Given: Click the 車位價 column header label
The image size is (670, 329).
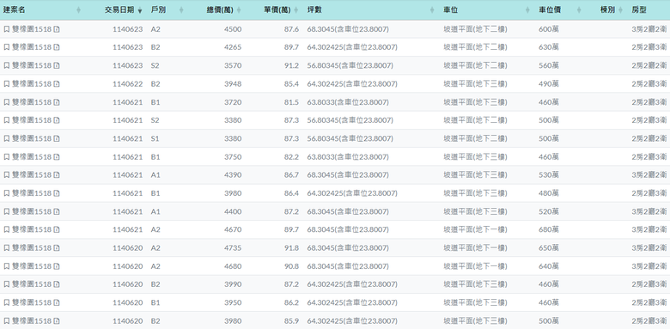Looking at the screenshot, I should pos(550,9).
